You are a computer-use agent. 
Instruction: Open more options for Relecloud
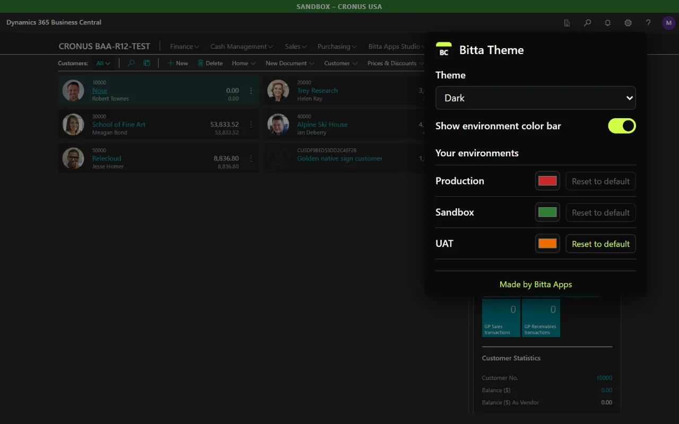(251, 158)
